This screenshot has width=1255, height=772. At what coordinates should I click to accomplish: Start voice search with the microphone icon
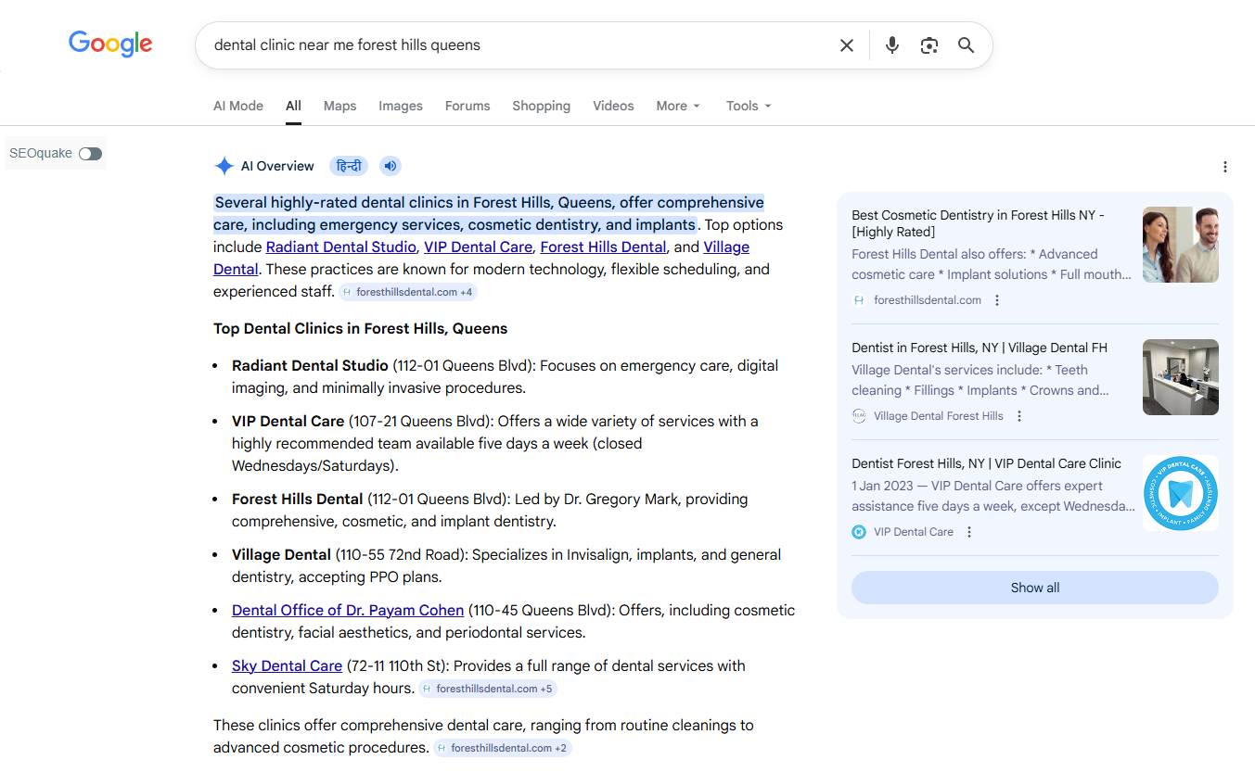click(892, 45)
